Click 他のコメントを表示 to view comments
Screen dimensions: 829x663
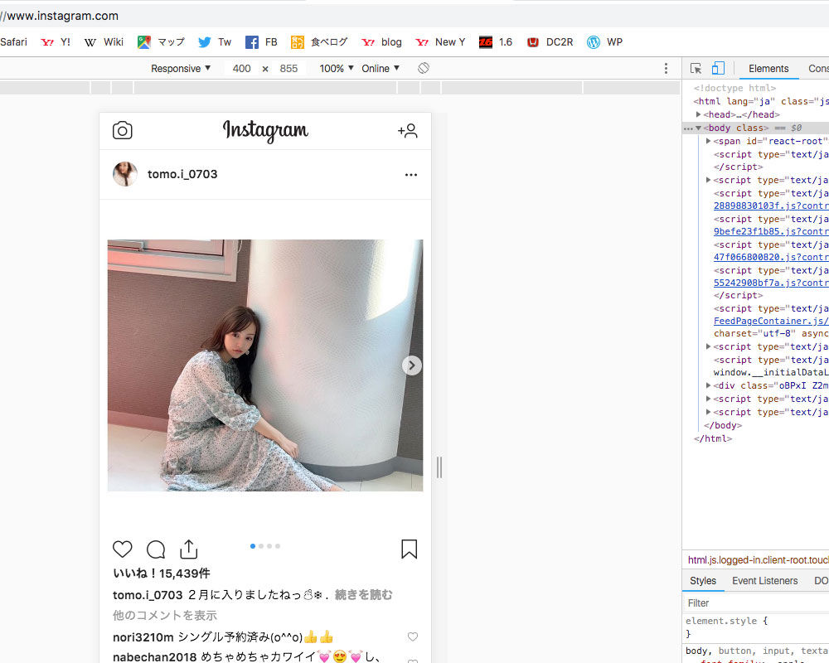tap(164, 616)
